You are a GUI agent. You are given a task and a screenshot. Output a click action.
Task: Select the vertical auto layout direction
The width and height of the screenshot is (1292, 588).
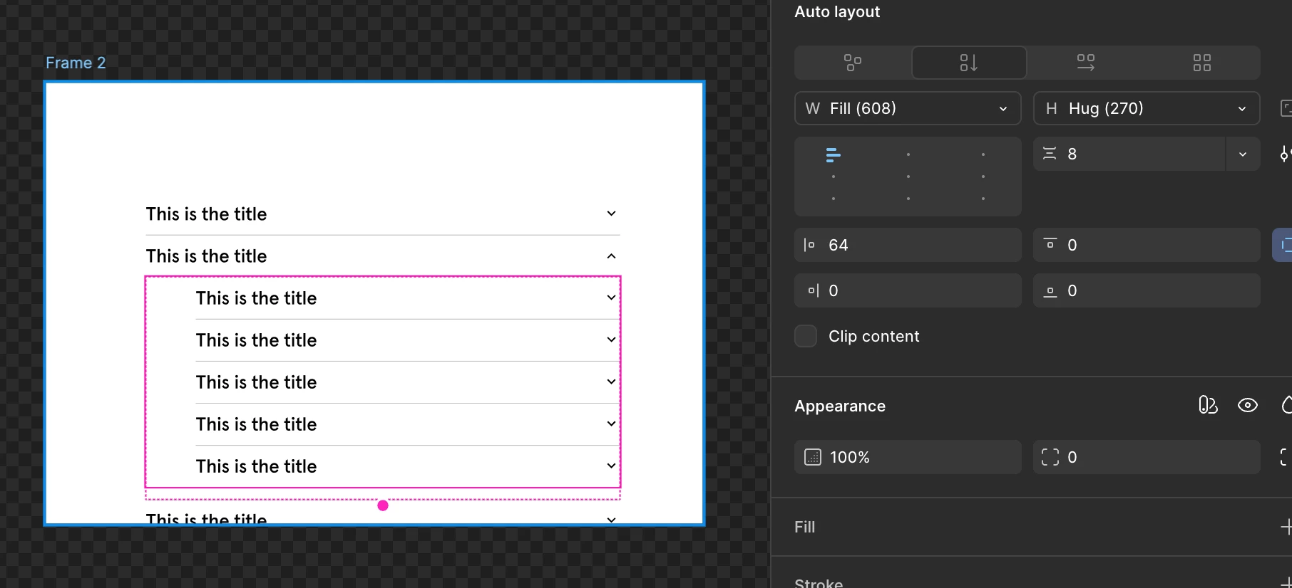(x=969, y=63)
